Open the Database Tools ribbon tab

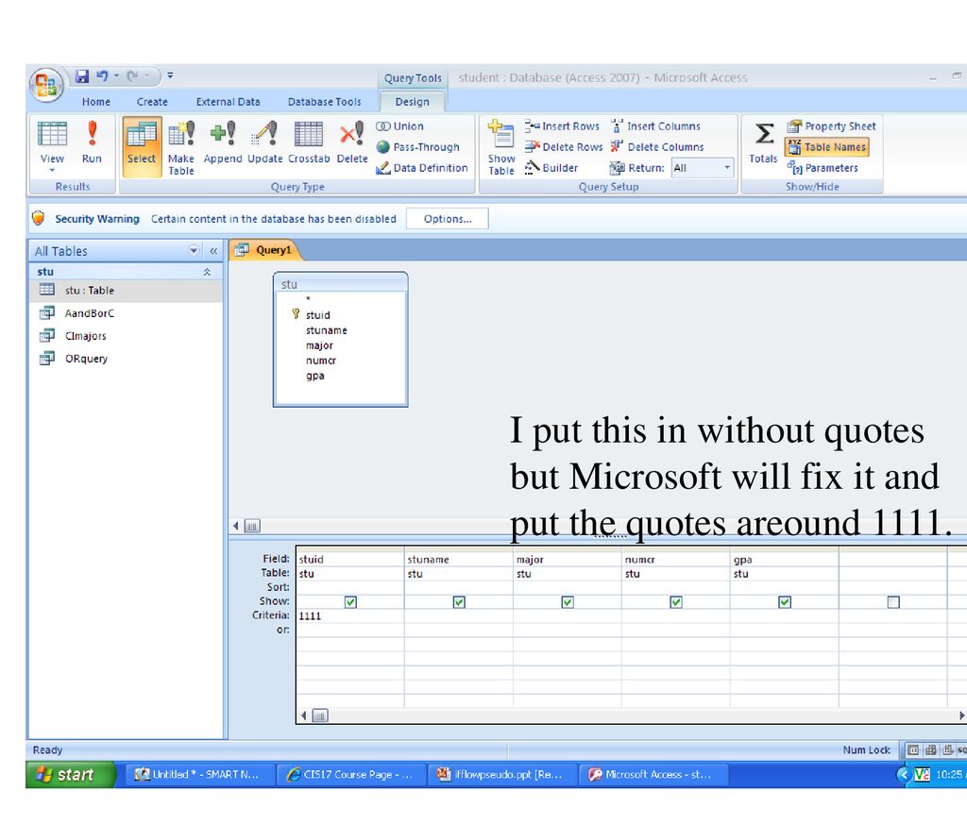pyautogui.click(x=325, y=102)
